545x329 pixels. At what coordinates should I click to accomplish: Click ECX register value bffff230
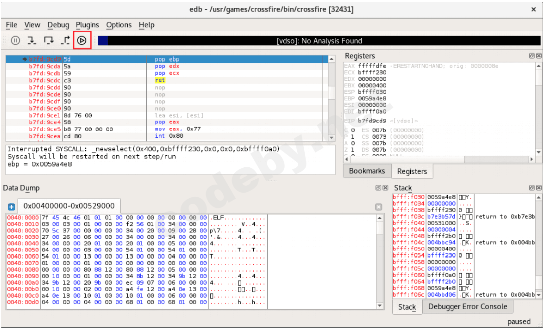372,73
